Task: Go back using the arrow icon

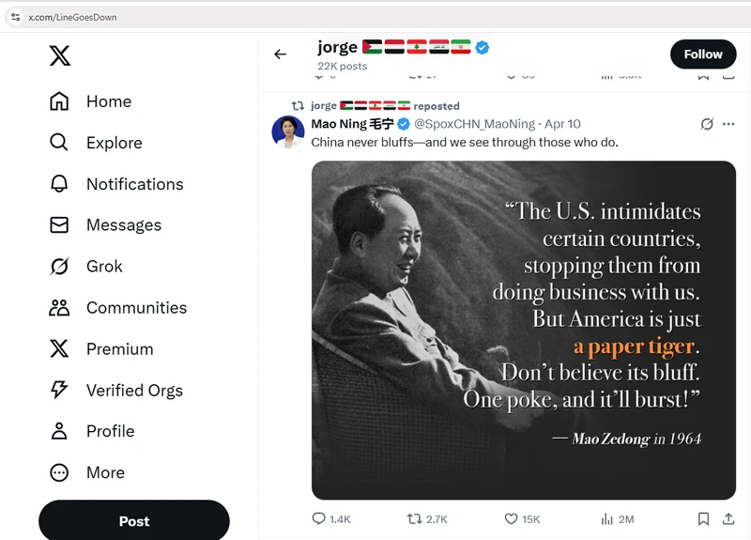Action: [280, 54]
